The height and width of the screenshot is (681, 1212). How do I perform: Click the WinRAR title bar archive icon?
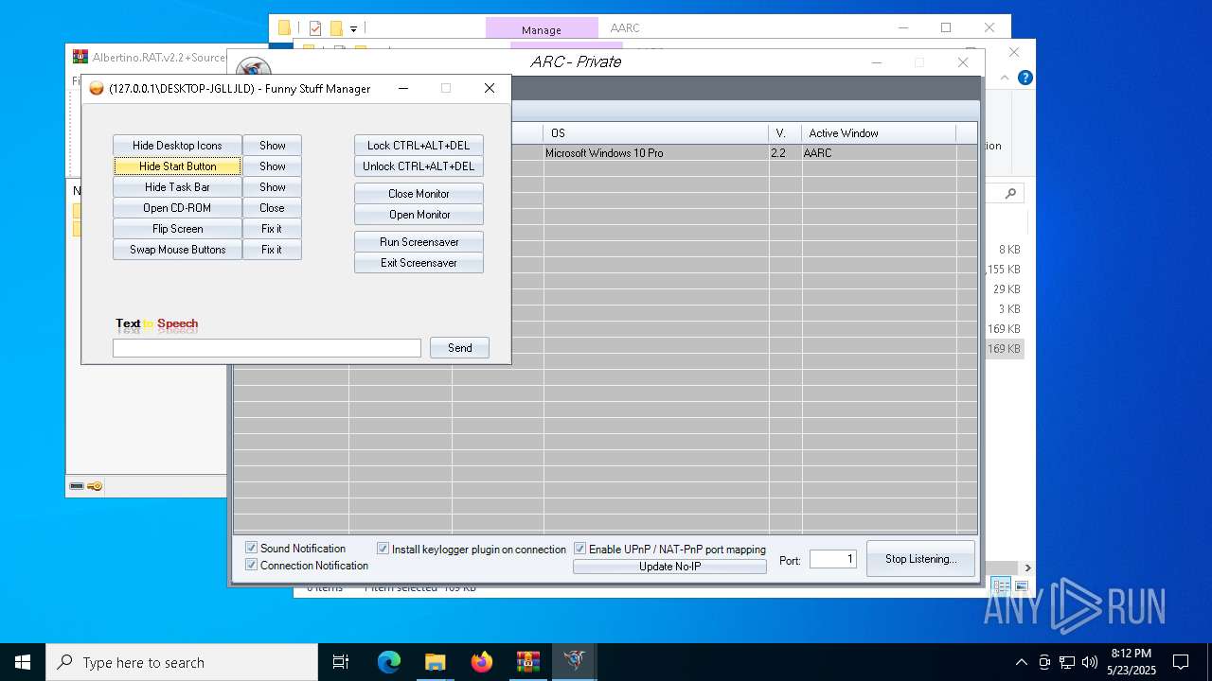point(80,57)
